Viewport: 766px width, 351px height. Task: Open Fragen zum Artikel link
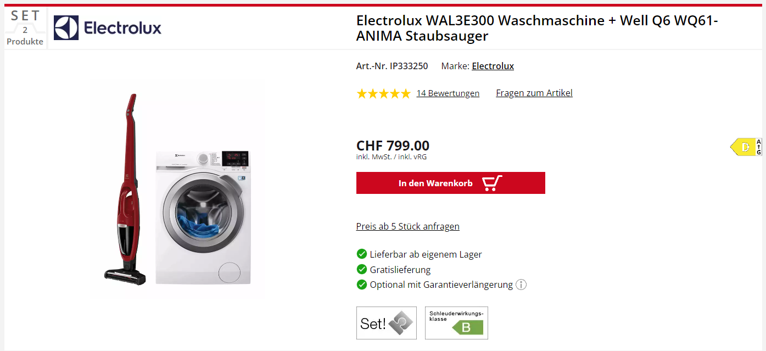(x=534, y=93)
